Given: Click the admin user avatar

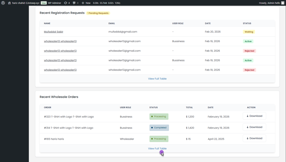Looking at the screenshot, I should click(283, 3).
